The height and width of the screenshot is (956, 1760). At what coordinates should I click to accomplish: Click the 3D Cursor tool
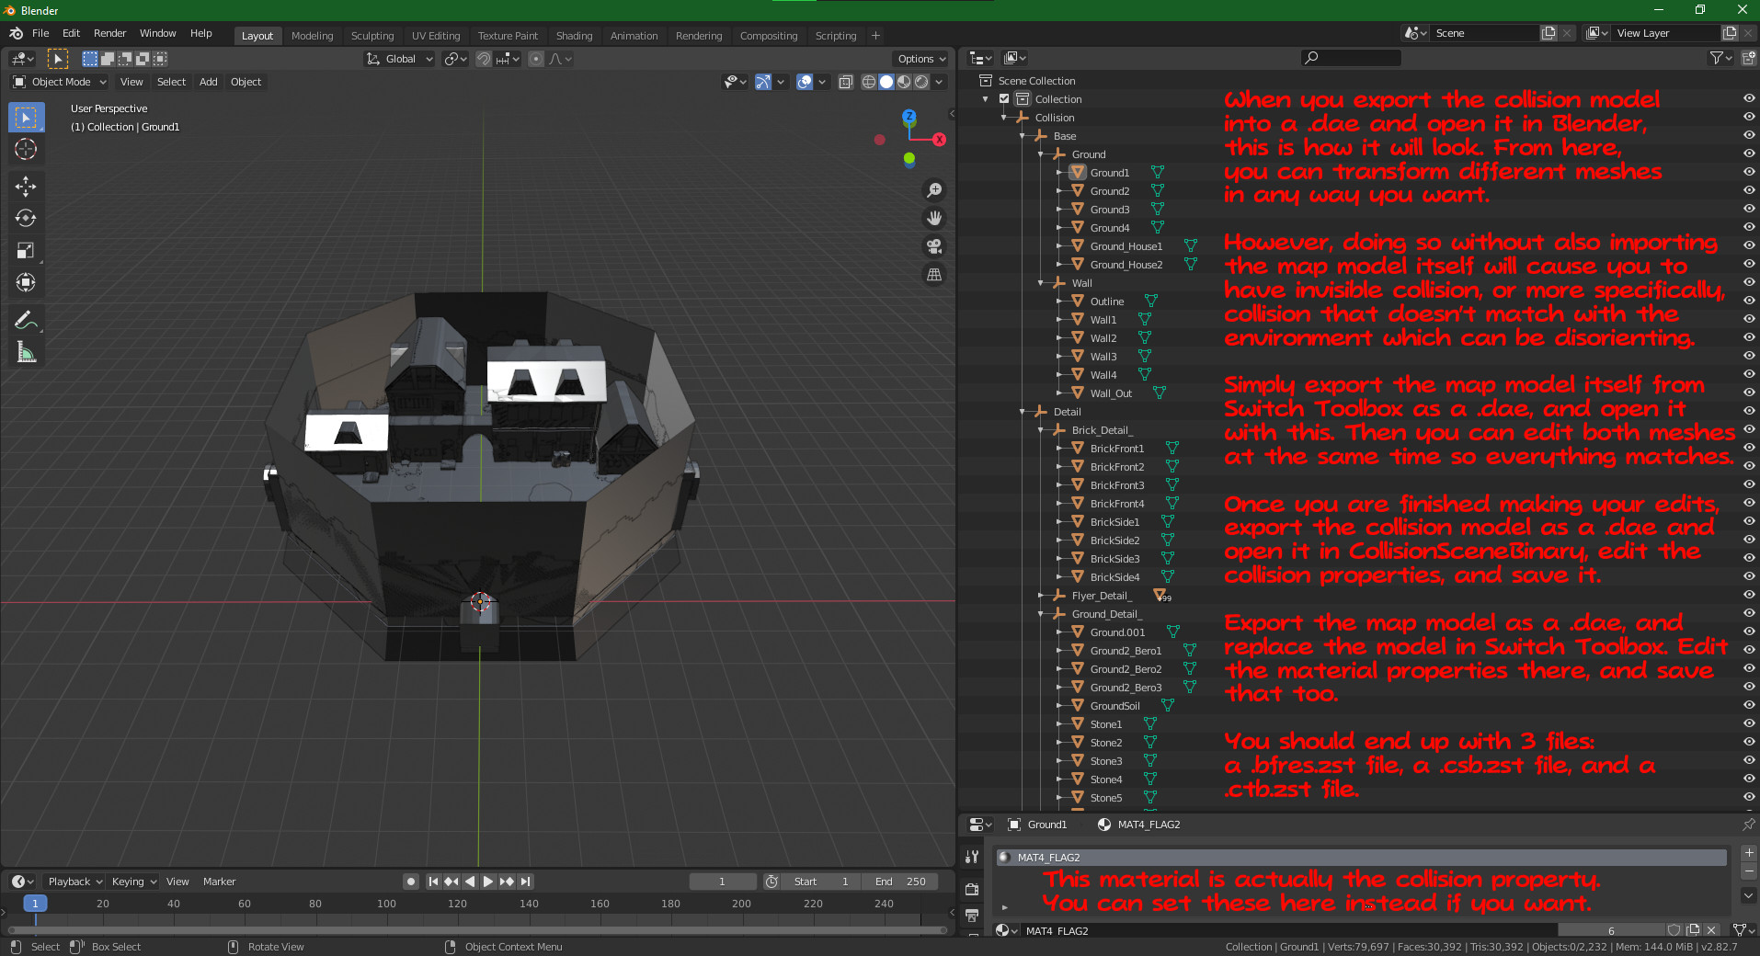click(26, 149)
